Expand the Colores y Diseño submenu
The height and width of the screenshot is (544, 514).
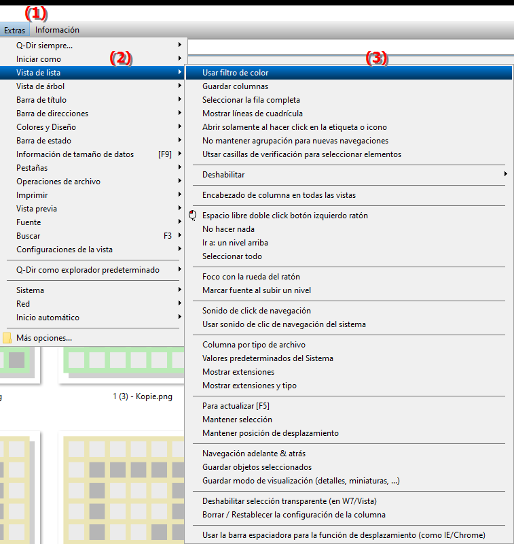[93, 127]
